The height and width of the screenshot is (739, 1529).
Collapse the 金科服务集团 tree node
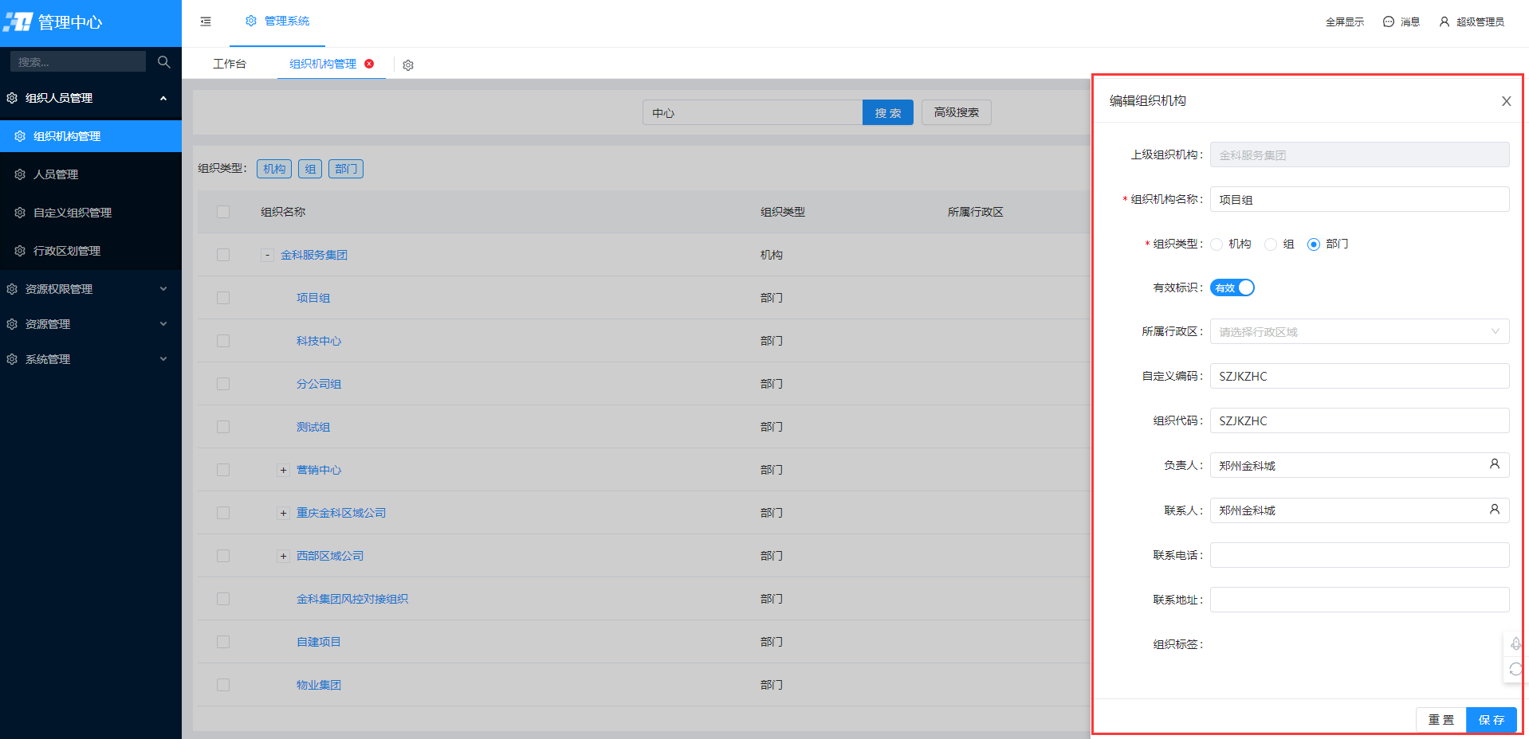[267, 256]
